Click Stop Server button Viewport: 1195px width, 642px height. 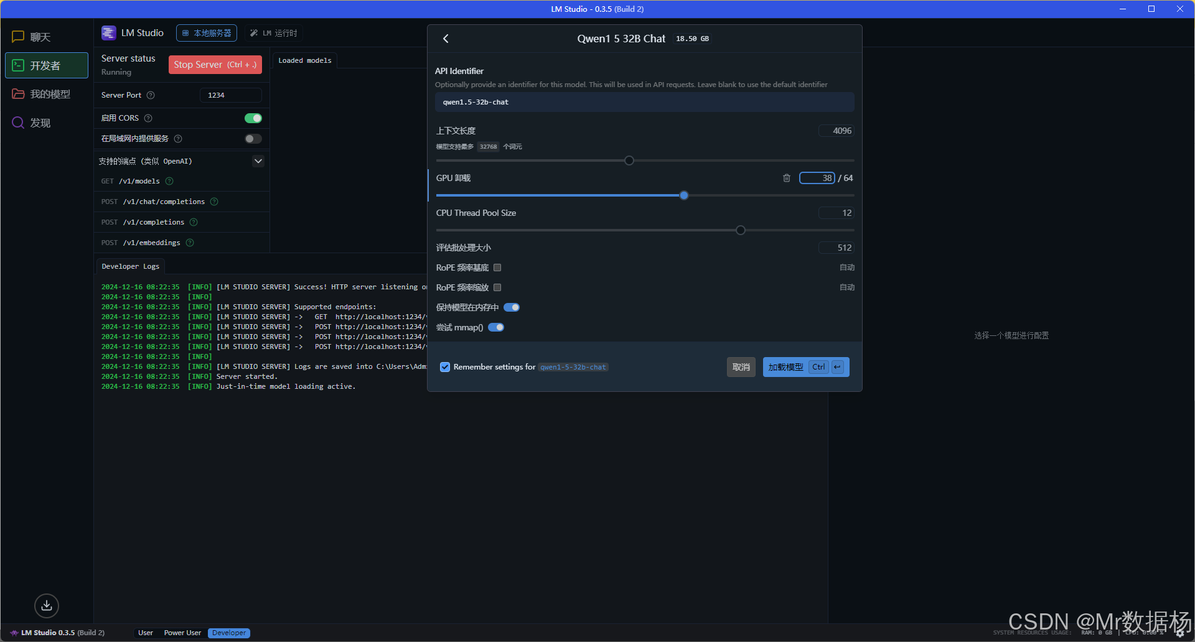pos(215,65)
